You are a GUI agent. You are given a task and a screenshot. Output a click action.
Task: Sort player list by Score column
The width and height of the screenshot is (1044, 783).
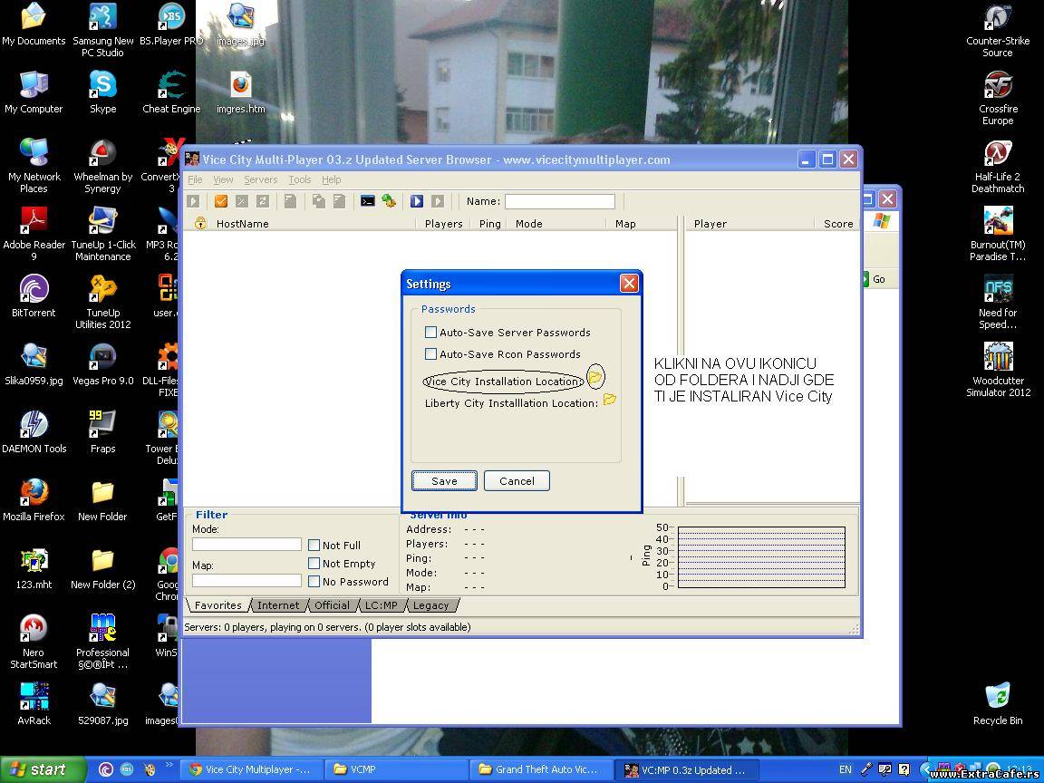[x=837, y=224]
